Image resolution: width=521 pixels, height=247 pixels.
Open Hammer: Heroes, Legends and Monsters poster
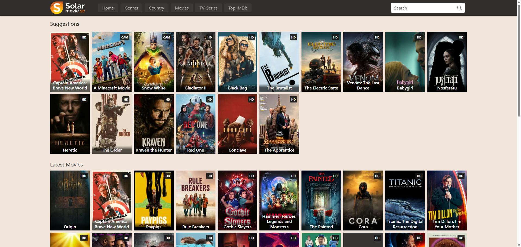(279, 200)
